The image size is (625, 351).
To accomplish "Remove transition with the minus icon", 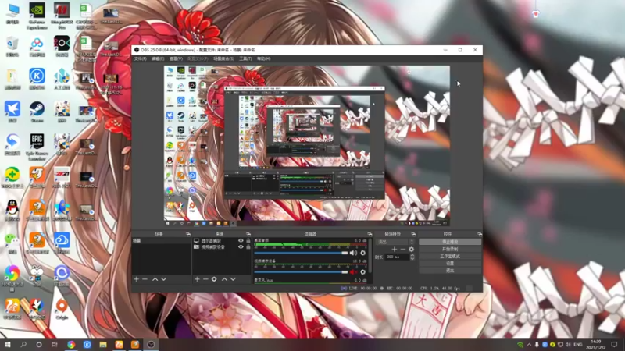I will [x=402, y=249].
